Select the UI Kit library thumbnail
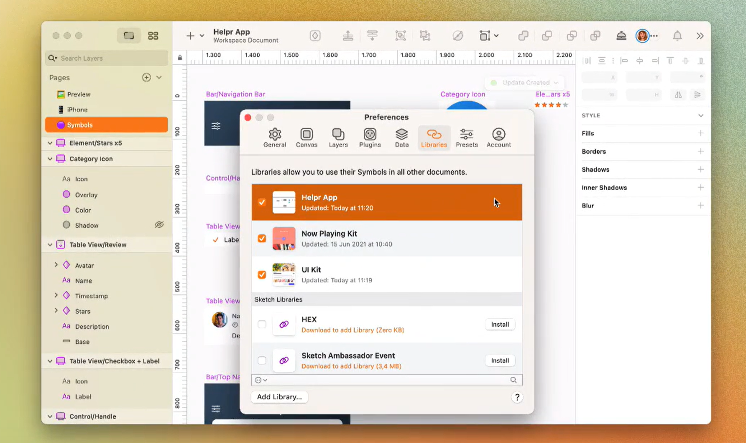Image resolution: width=746 pixels, height=443 pixels. (284, 275)
